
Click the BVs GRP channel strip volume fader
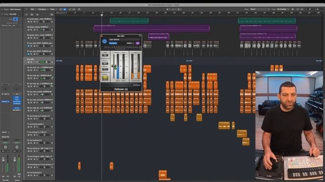[x=3, y=160]
